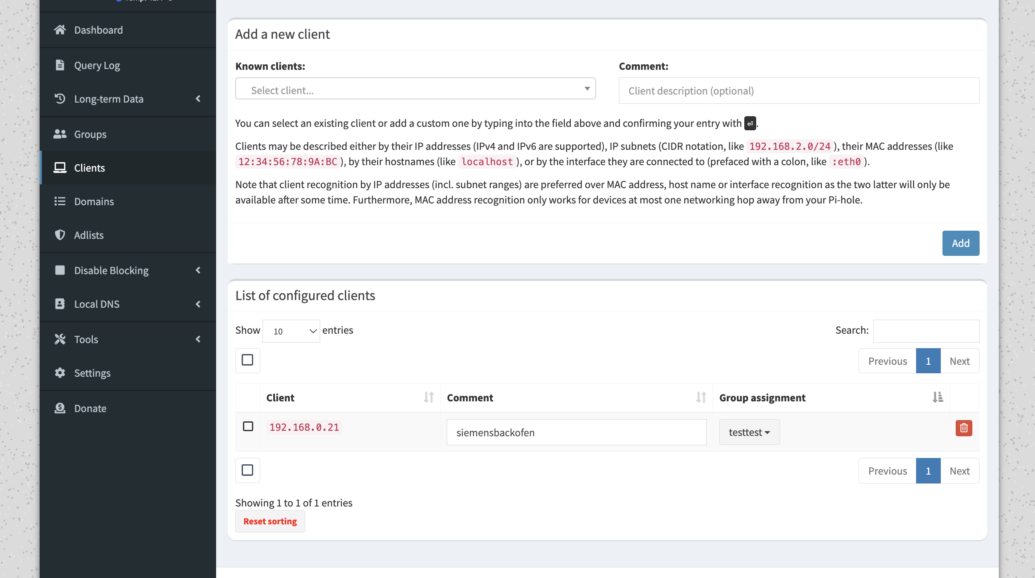Click the enter key icon in help text
Screen dimensions: 1035x578
(750, 123)
